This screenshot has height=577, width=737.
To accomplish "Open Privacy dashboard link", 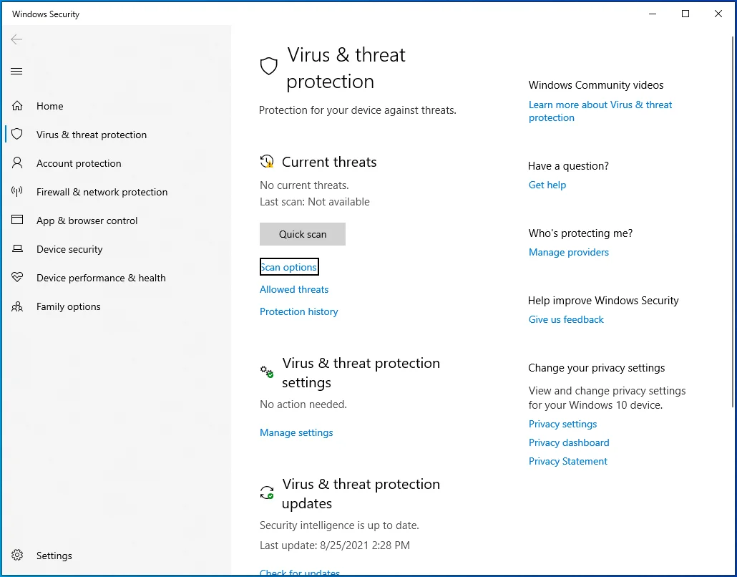I will tap(569, 443).
